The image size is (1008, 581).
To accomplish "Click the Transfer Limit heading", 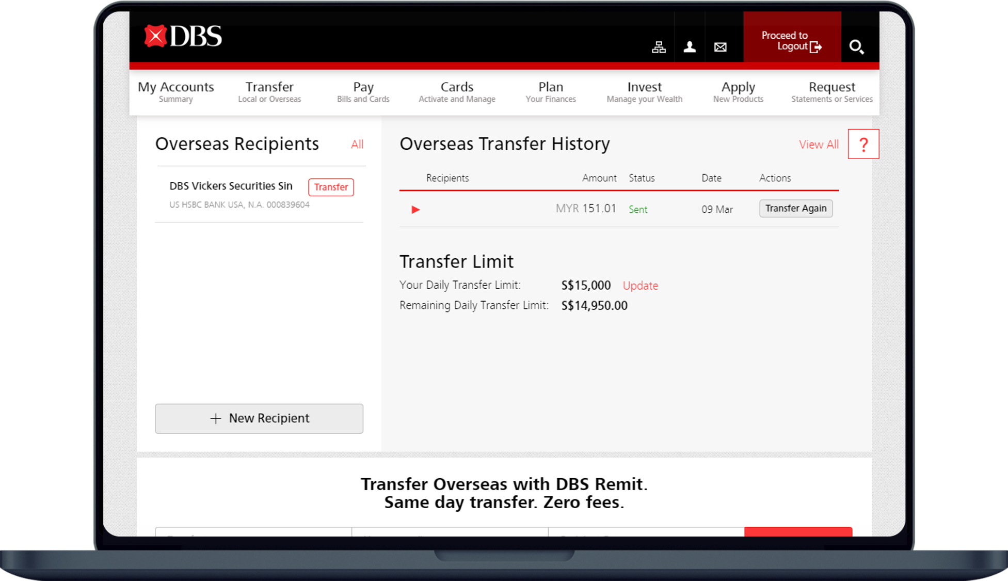I will [x=457, y=262].
